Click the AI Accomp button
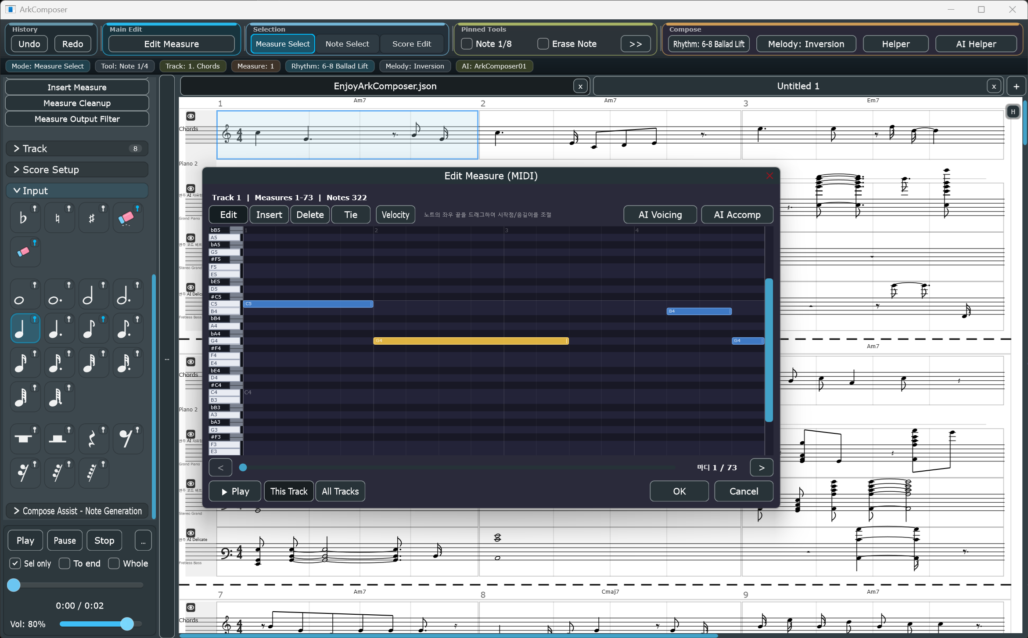Image resolution: width=1028 pixels, height=638 pixels. click(737, 215)
